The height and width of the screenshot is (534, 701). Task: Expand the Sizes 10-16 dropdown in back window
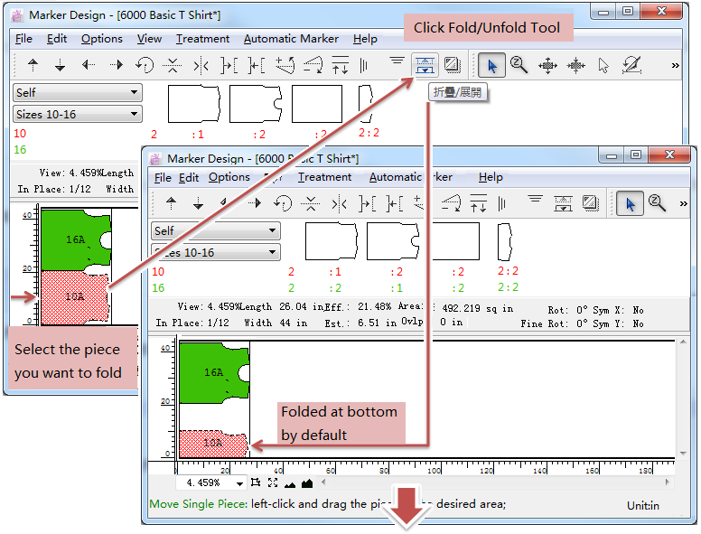coord(78,114)
